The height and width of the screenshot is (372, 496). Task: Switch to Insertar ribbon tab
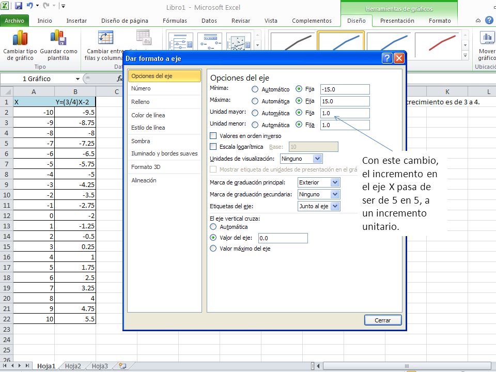pyautogui.click(x=76, y=21)
